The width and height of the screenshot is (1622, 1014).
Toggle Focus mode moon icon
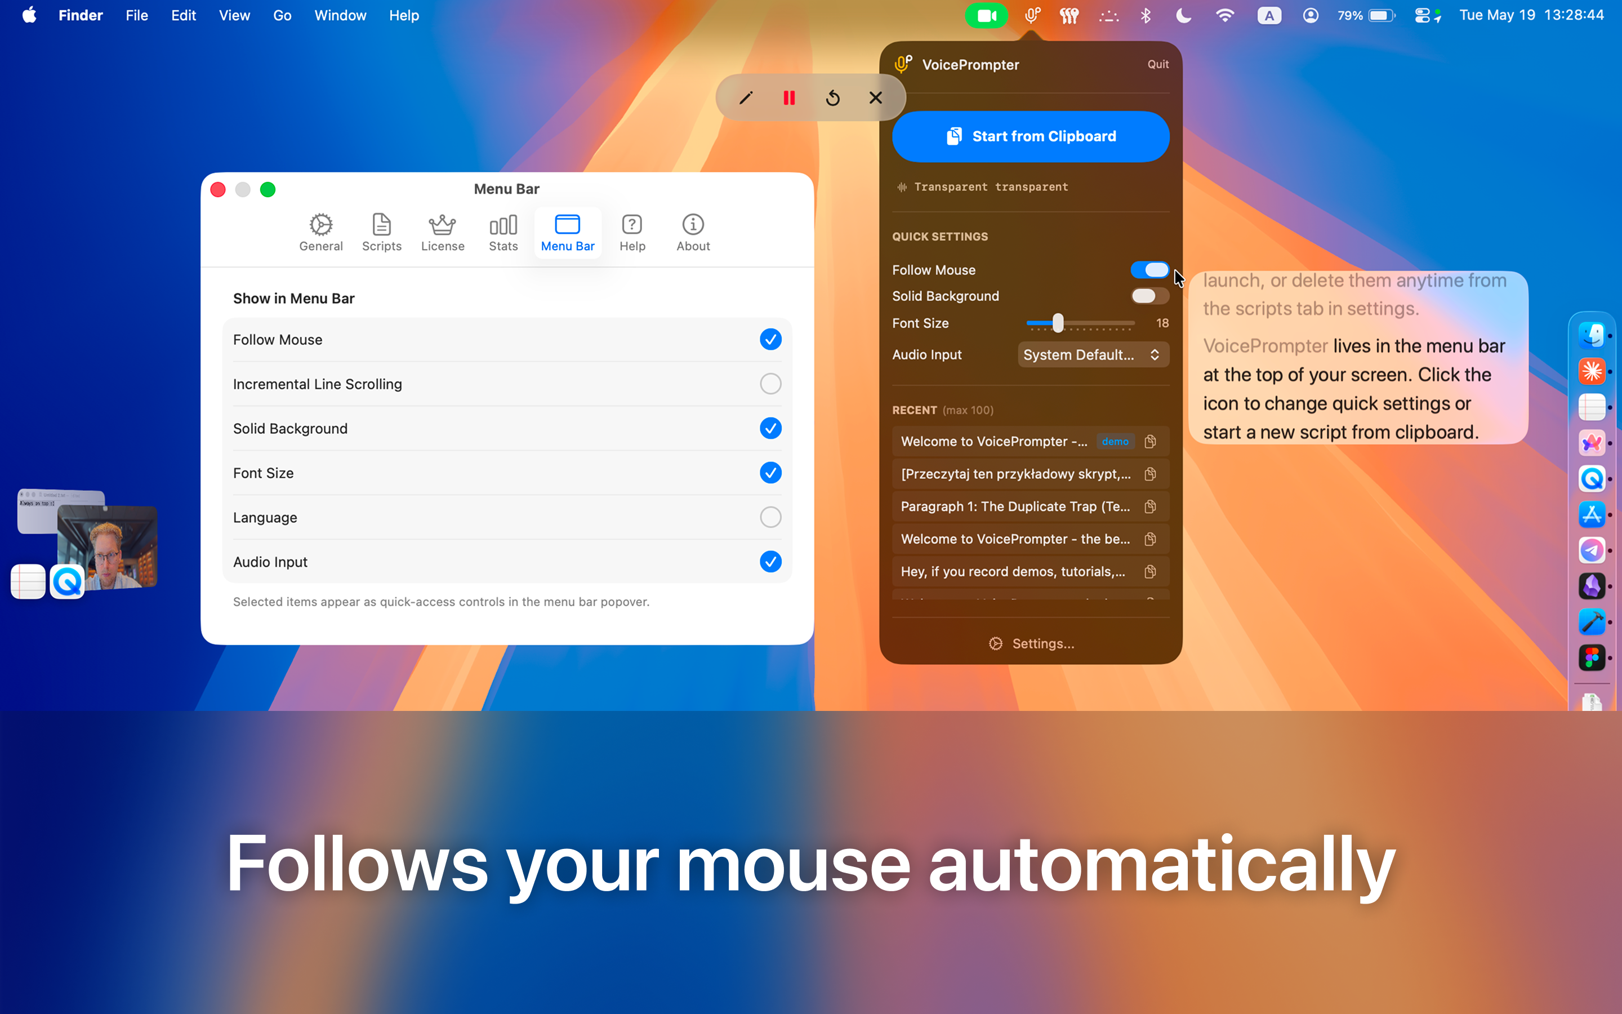(x=1184, y=15)
